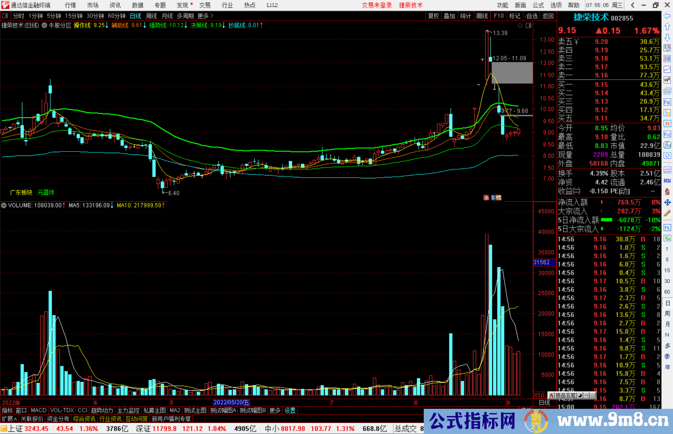
Task: Open the RSI indicator icon
Action: click(x=667, y=181)
